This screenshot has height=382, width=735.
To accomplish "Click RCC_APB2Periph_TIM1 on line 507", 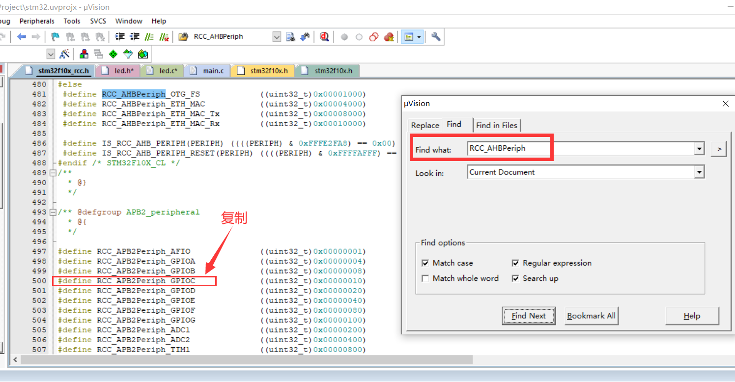I will tap(143, 350).
